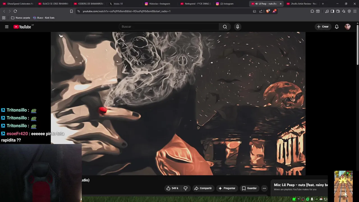Image resolution: width=359 pixels, height=202 pixels.
Task: Start voice search with microphone icon
Action: pyautogui.click(x=238, y=27)
